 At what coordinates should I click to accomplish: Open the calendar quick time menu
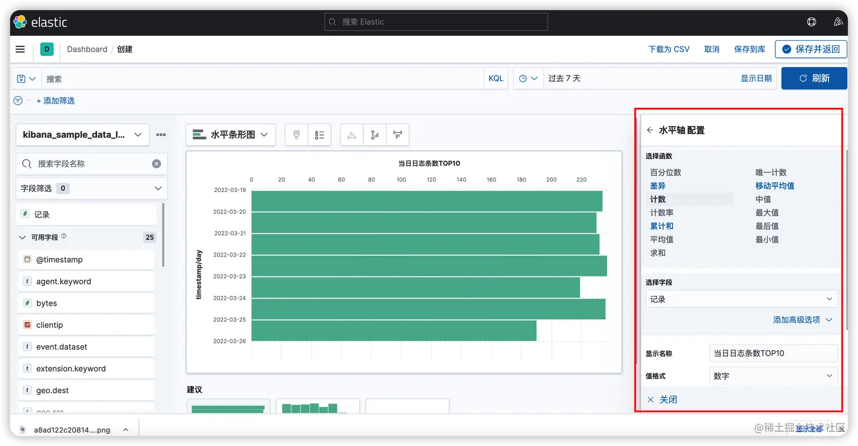tap(528, 78)
